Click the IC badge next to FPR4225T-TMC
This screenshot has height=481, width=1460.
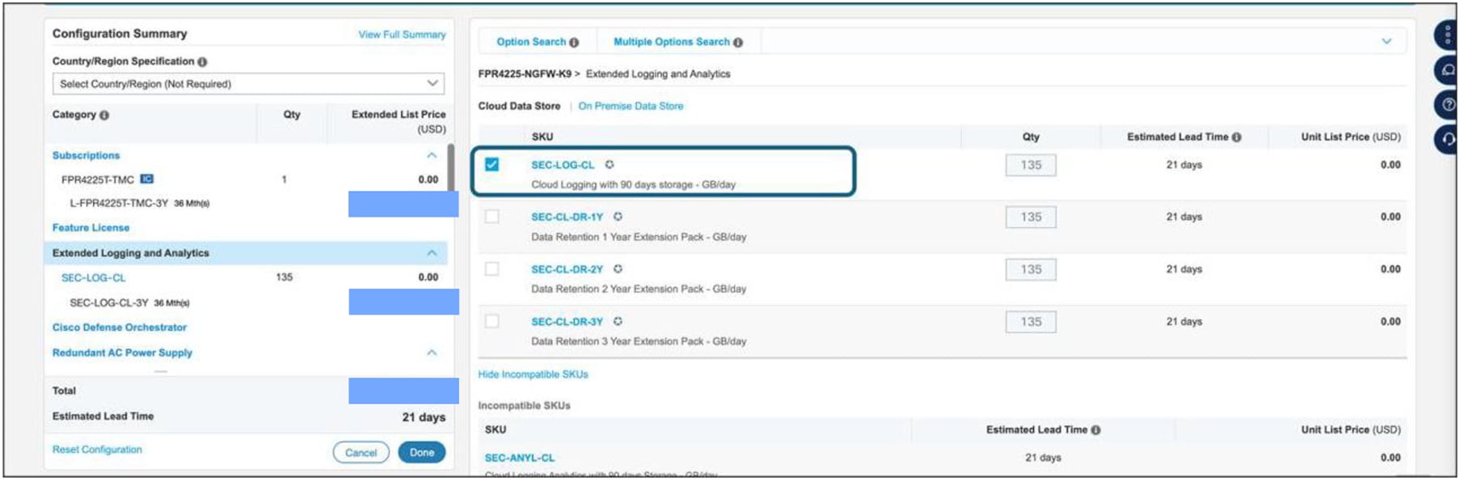147,179
